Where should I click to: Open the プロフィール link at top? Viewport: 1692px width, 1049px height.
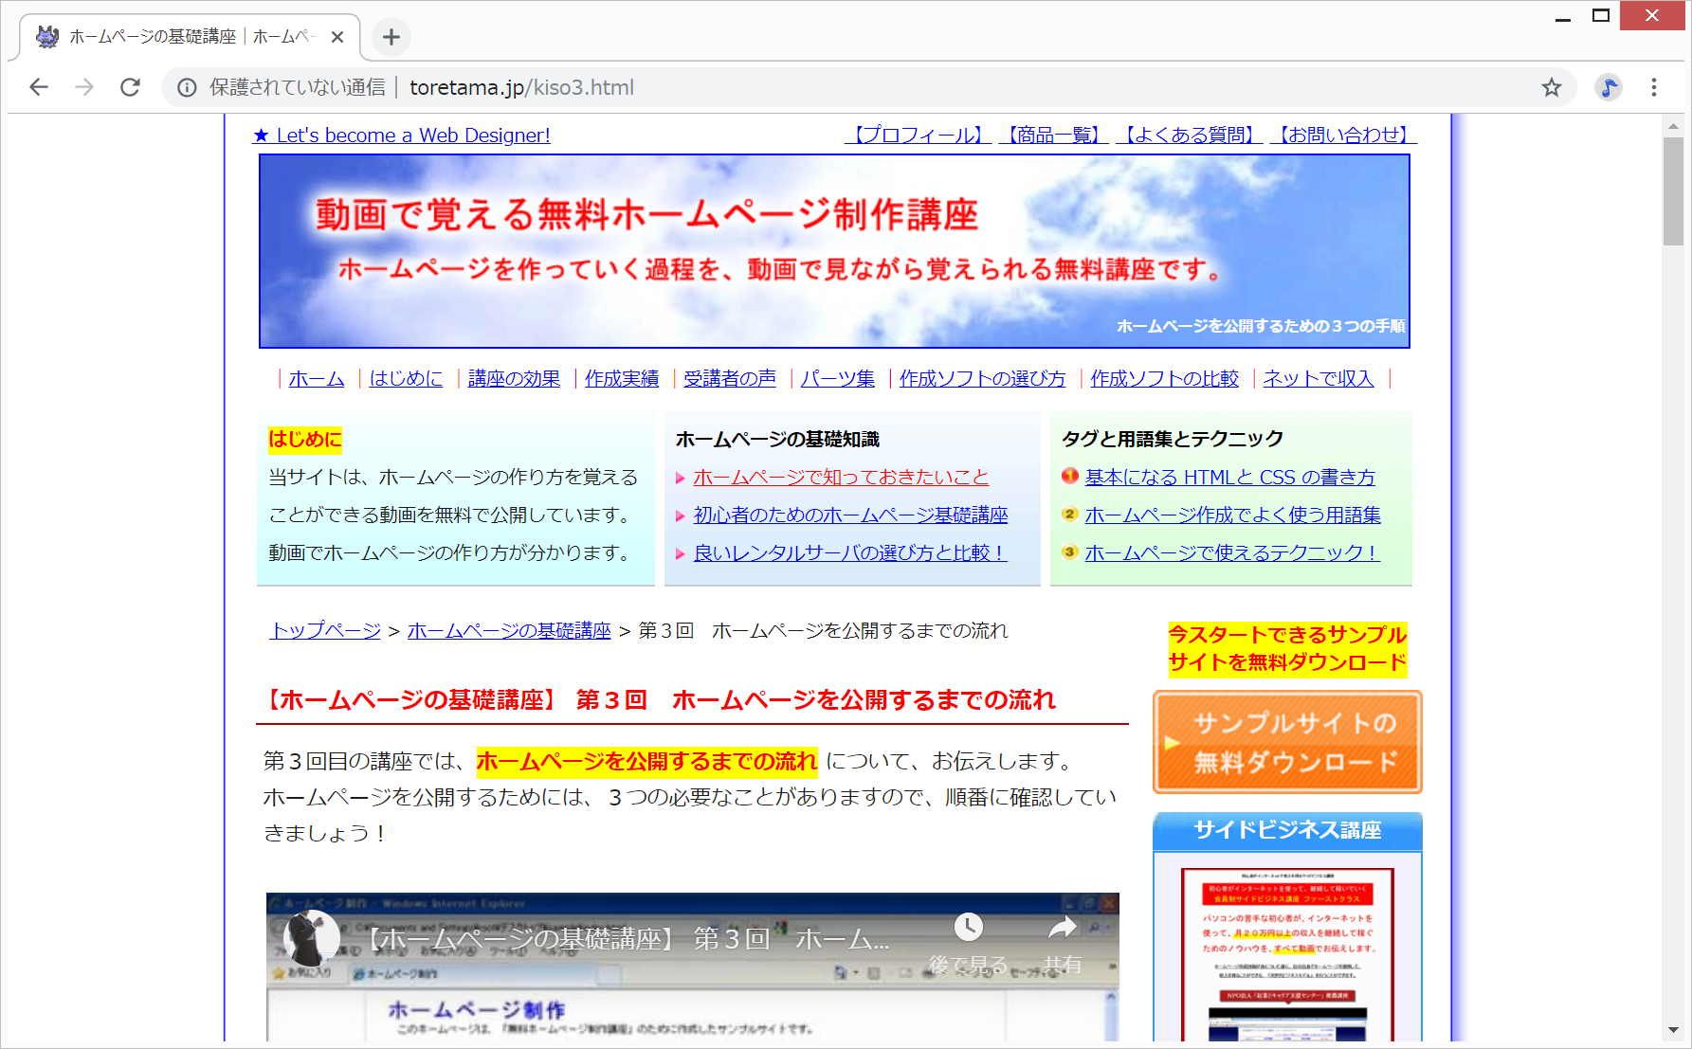tap(917, 136)
